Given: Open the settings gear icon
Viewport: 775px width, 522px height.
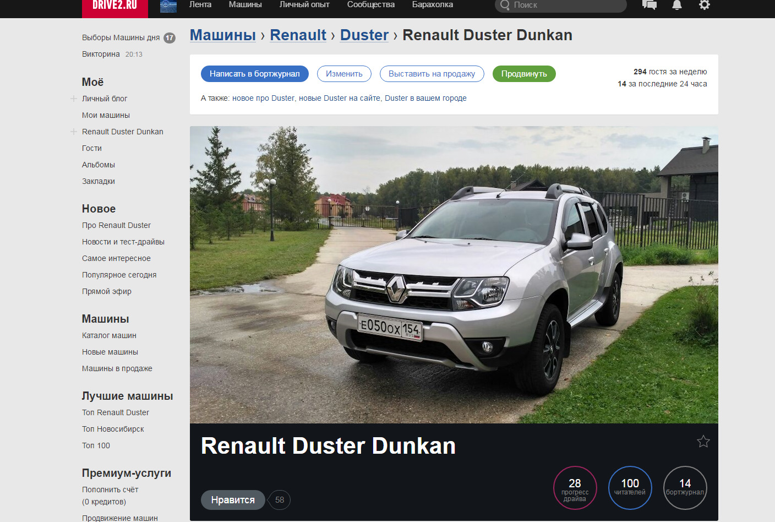Looking at the screenshot, I should tap(705, 5).
